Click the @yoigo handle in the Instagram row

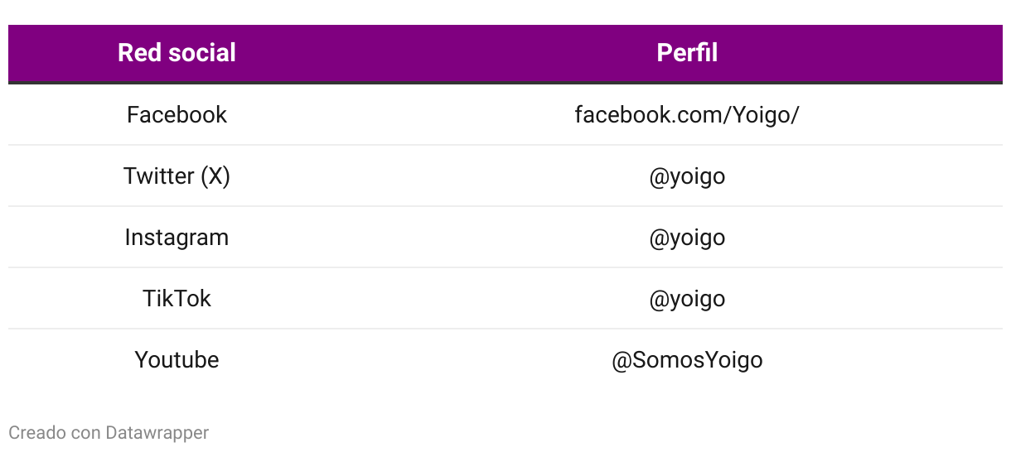[687, 237]
